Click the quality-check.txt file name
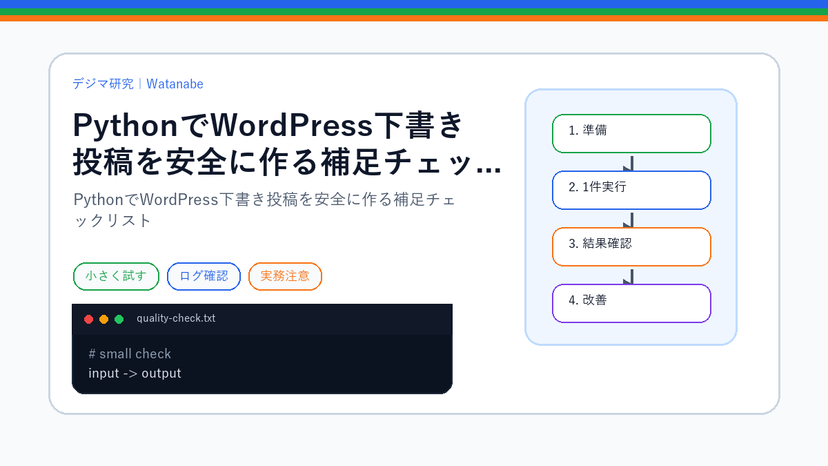828x466 pixels. pyautogui.click(x=176, y=318)
